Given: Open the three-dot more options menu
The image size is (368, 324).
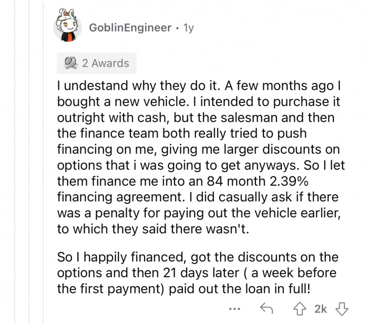Looking at the screenshot, I should pyautogui.click(x=234, y=309).
